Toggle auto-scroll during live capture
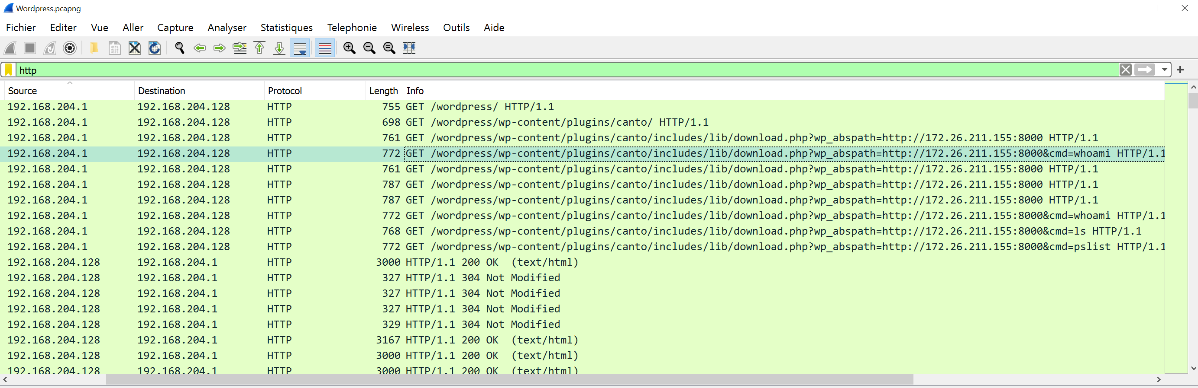 300,48
